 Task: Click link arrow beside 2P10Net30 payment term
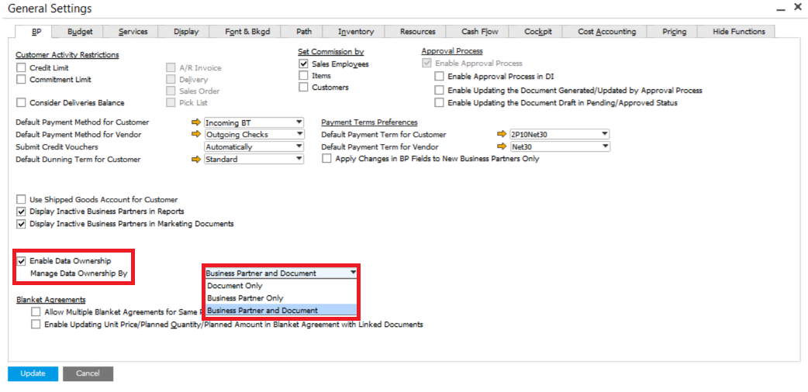[x=502, y=135]
